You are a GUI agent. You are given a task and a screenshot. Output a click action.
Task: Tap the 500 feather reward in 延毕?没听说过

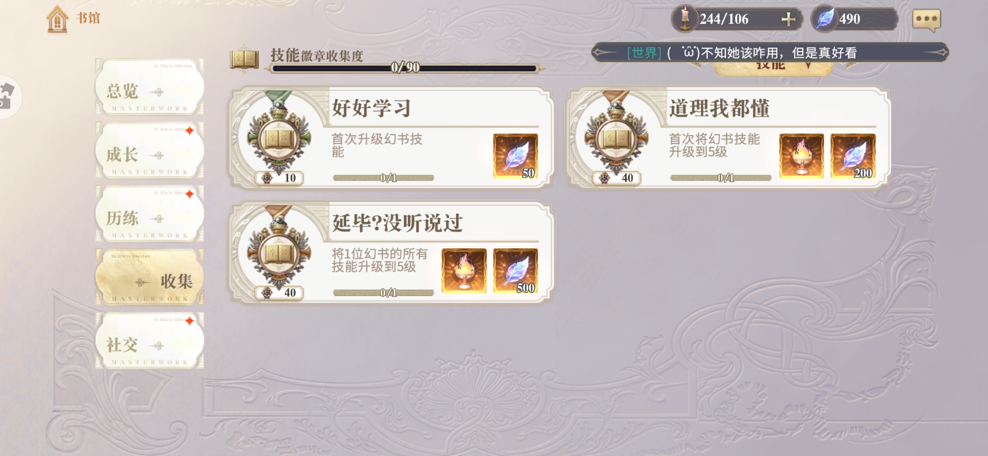tap(515, 271)
